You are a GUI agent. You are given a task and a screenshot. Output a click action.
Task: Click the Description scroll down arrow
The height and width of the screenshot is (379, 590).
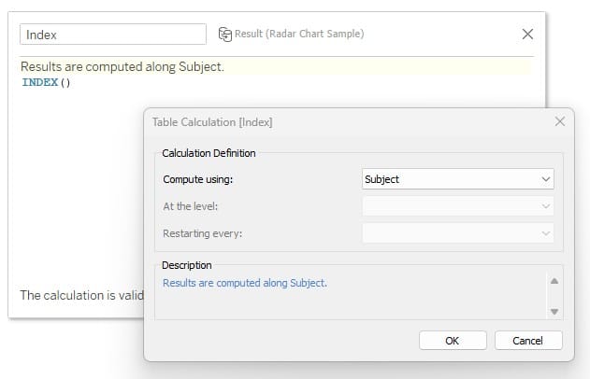click(x=554, y=312)
